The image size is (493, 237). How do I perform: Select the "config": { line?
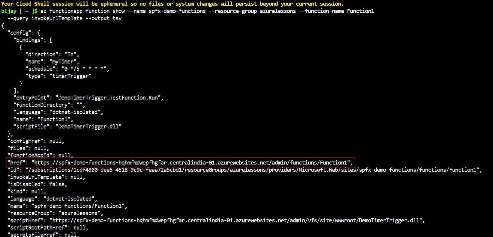(x=24, y=33)
